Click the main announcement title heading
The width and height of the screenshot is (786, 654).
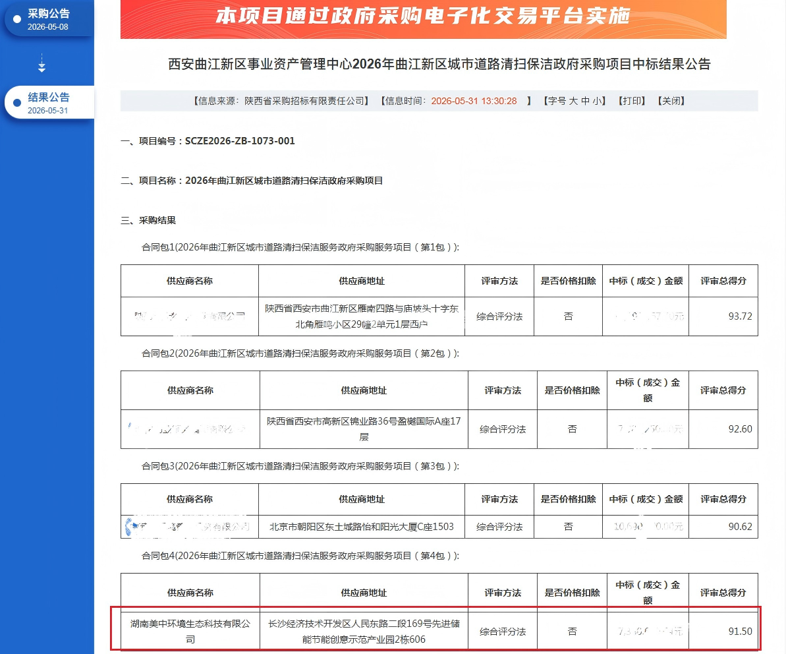click(439, 64)
